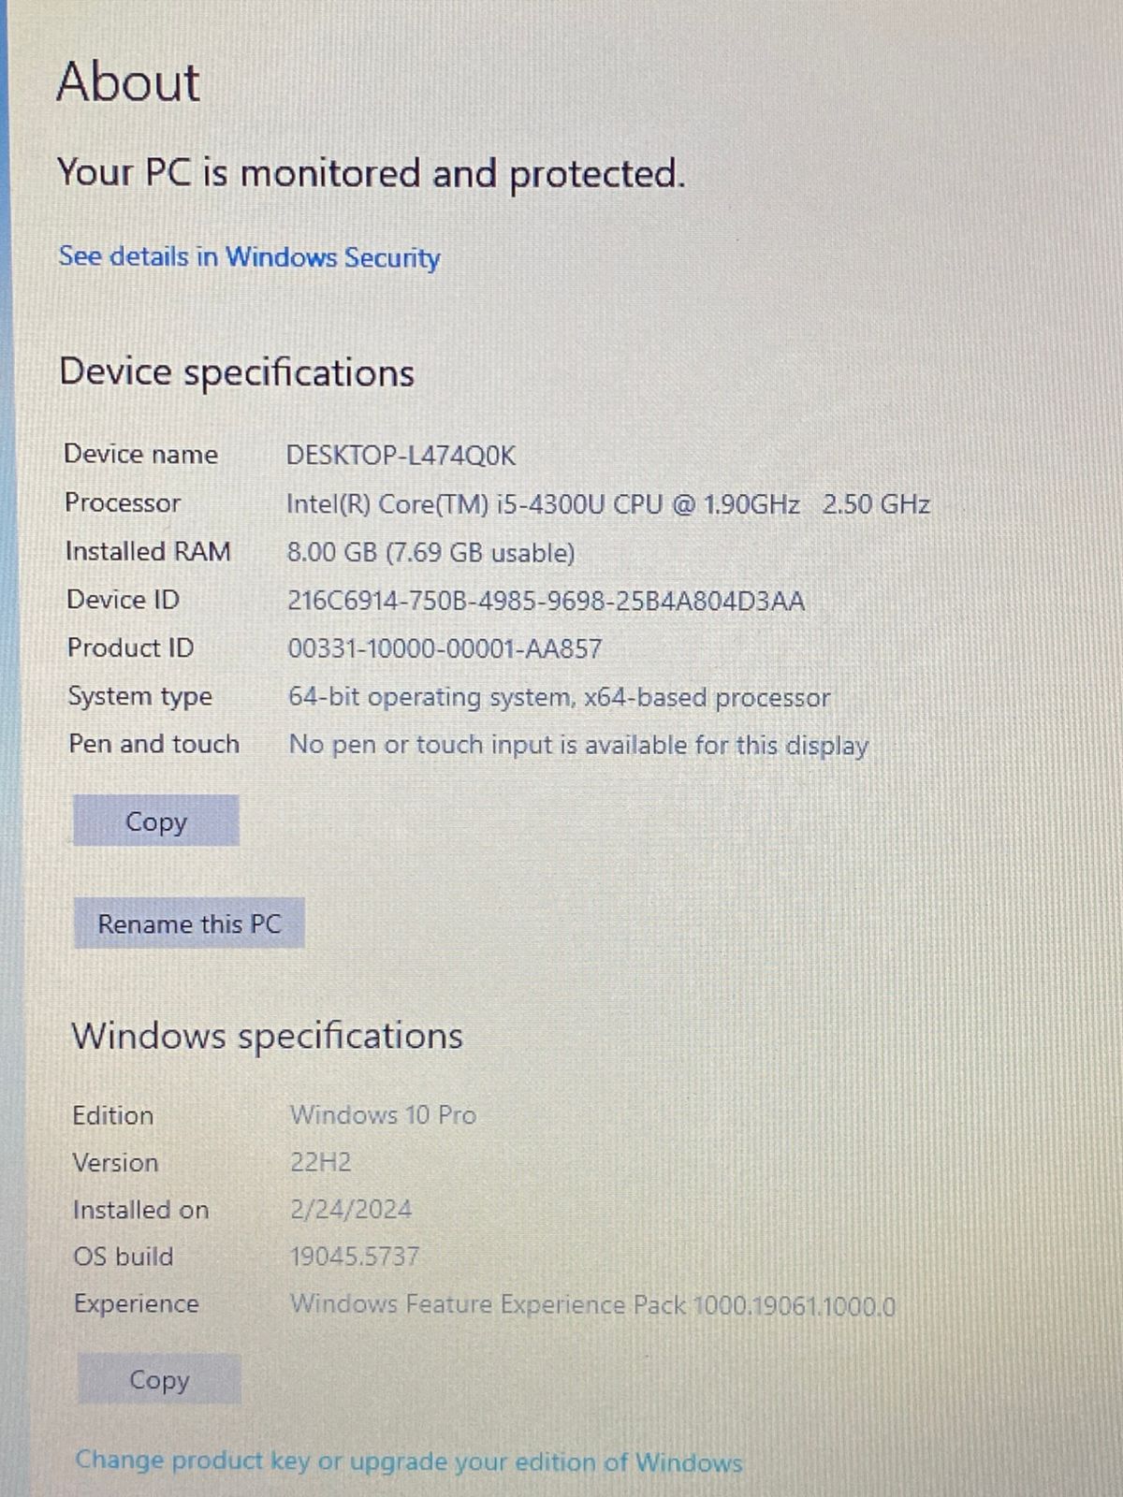This screenshot has width=1123, height=1497.
Task: Click Rename this PC button
Action: 189,923
